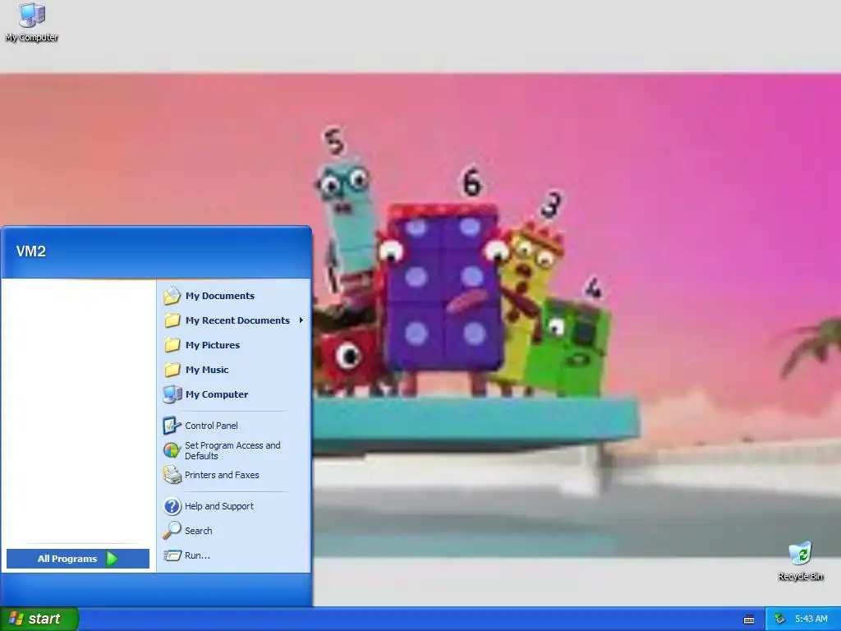Click the VM2 user name header

(x=31, y=251)
